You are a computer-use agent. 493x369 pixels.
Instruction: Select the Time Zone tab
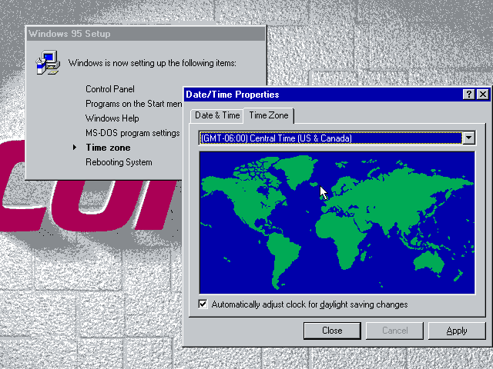(x=269, y=115)
